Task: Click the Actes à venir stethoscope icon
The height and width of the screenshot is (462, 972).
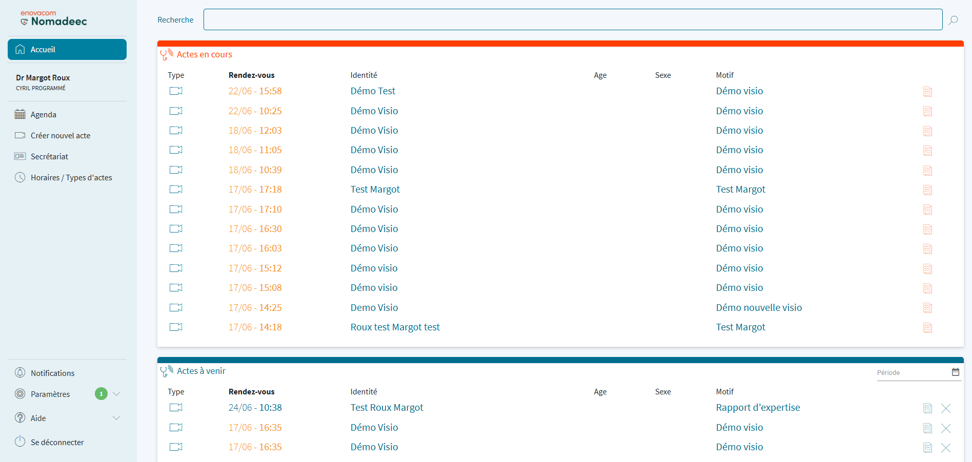Action: click(167, 371)
